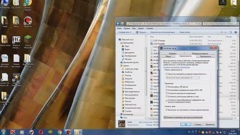Click the change view icon in Explorer toolbar
Image resolution: width=240 pixels, height=135 pixels.
tap(222, 32)
